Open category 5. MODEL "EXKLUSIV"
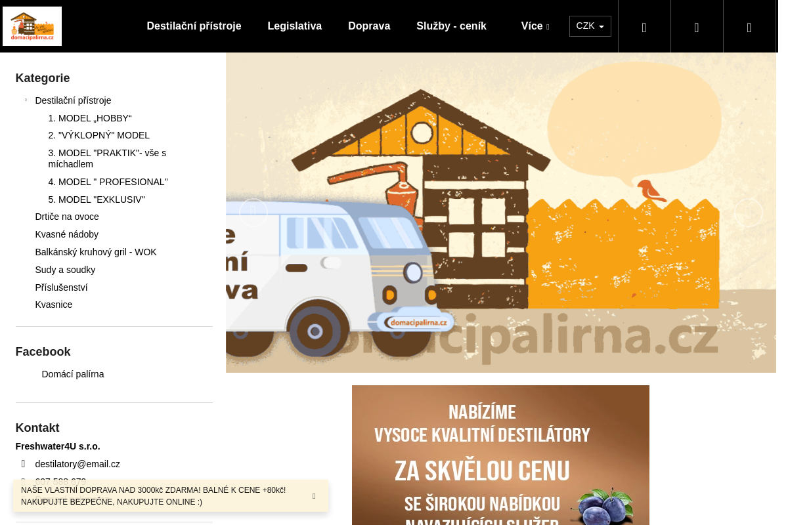Image resolution: width=788 pixels, height=525 pixels. click(97, 199)
